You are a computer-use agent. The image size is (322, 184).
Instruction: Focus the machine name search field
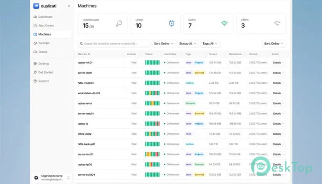(x=114, y=44)
